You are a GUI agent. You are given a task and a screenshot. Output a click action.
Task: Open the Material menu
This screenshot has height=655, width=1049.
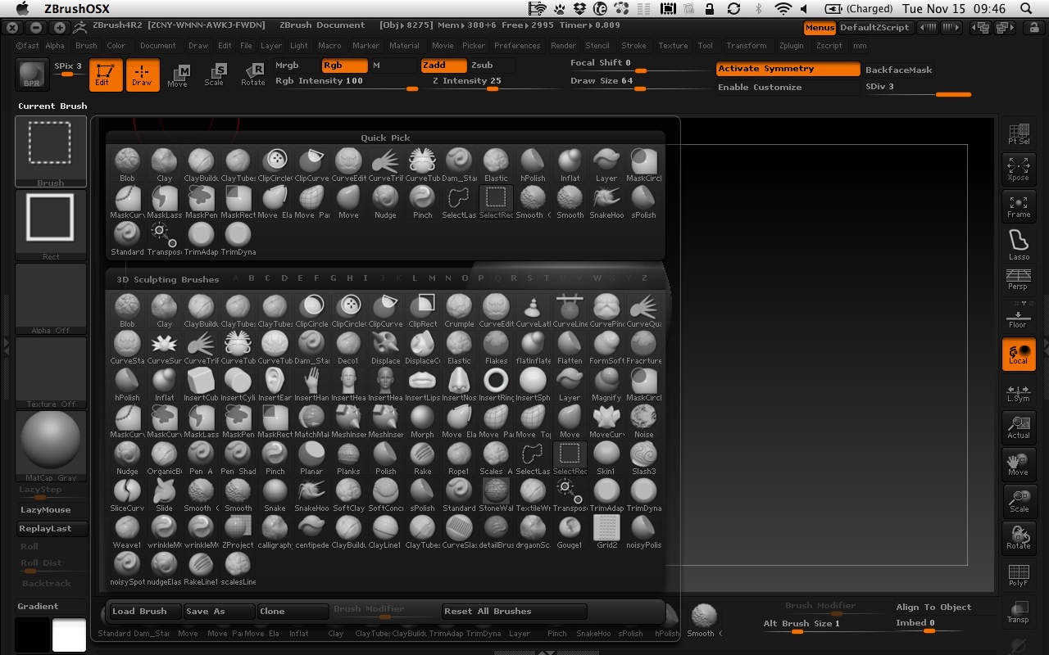click(x=404, y=46)
